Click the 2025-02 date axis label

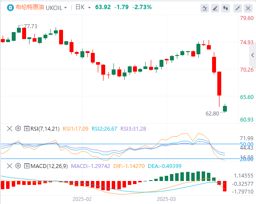pos(82,199)
